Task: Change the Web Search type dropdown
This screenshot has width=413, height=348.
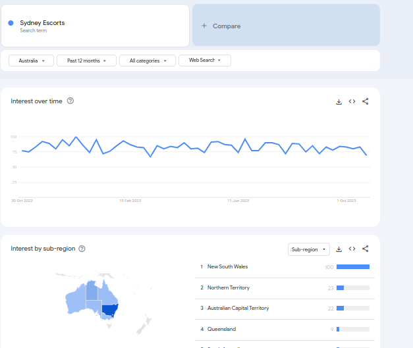Action: coord(204,61)
